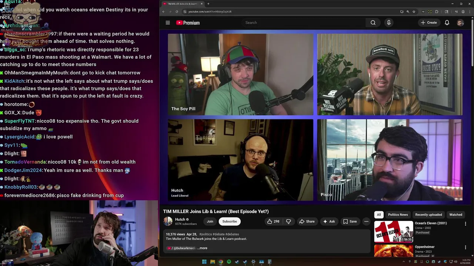Select the Recently uploaded chip
The height and width of the screenshot is (266, 474).
coord(428,215)
